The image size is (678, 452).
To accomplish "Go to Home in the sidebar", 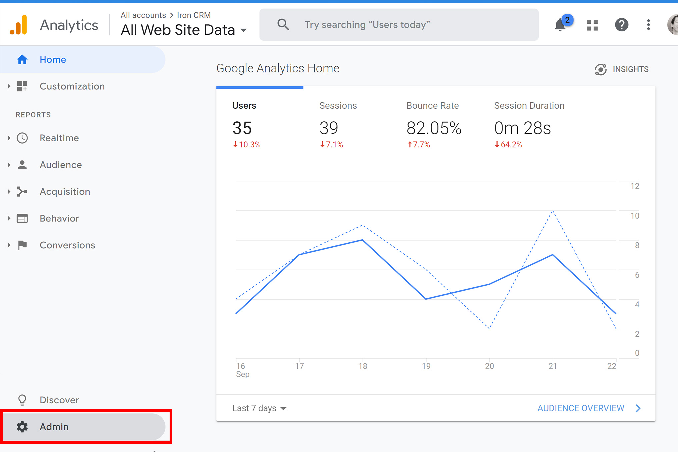I will pos(83,59).
